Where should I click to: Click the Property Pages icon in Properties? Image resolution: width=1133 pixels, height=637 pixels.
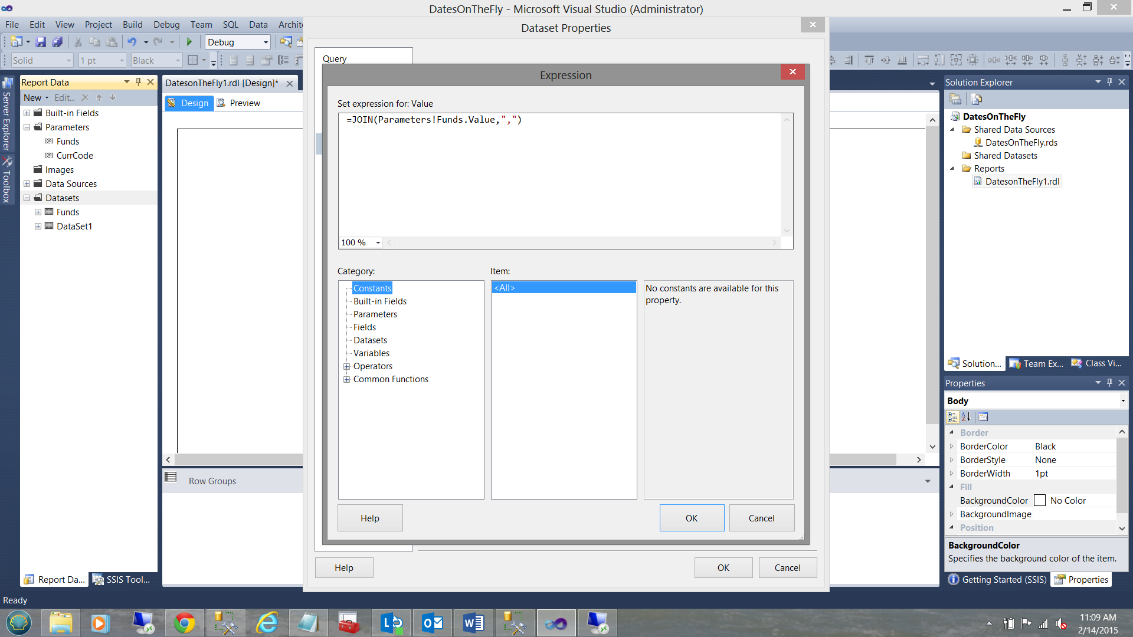point(983,417)
